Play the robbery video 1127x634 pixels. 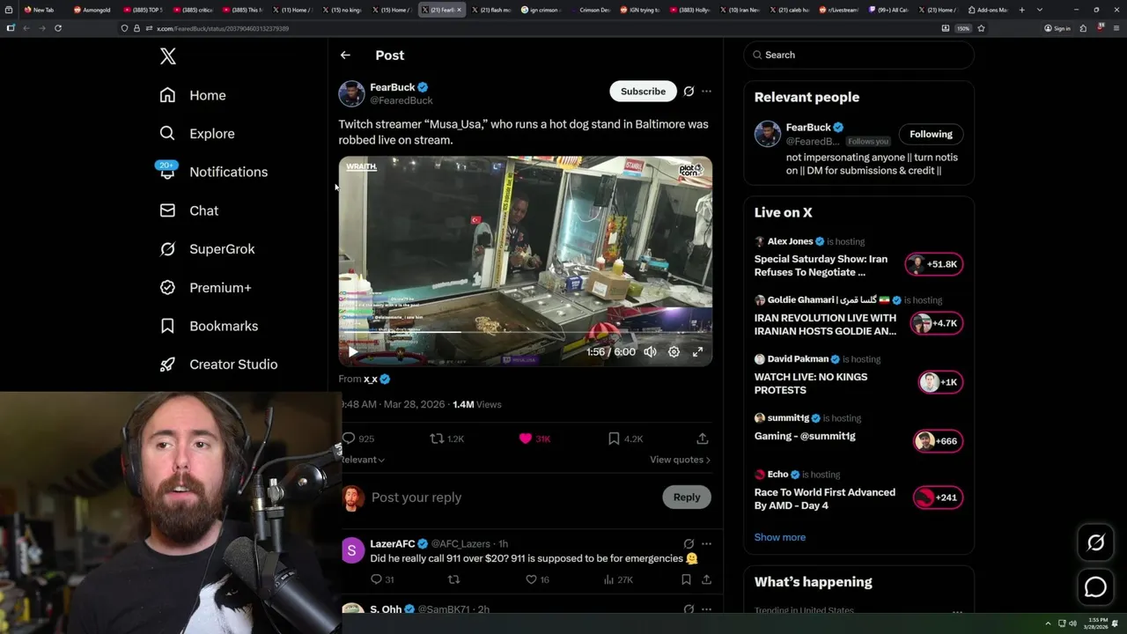point(353,352)
